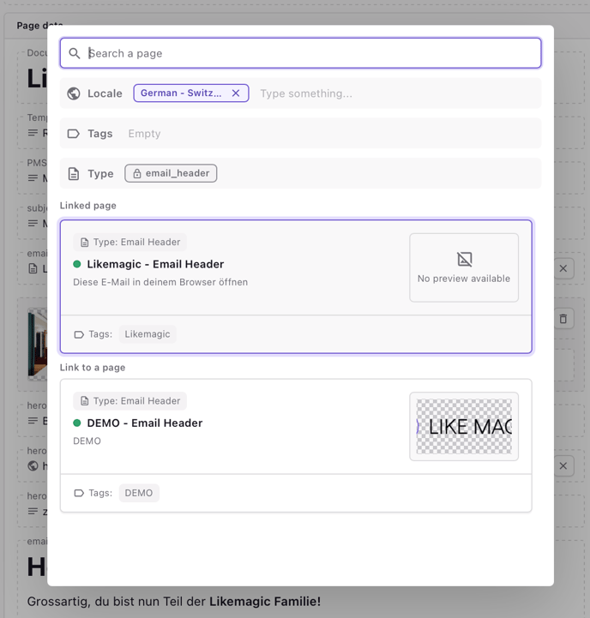Open the LIKE MAGIC preview thumbnail

[x=464, y=427]
